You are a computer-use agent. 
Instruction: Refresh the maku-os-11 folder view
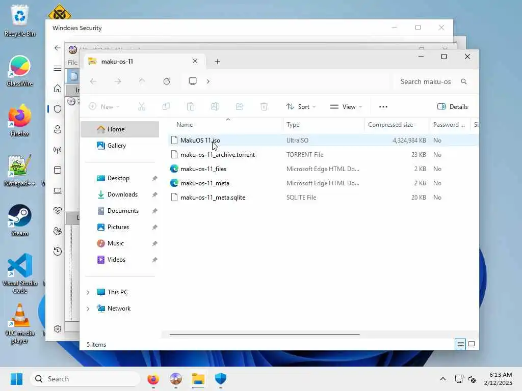167,81
